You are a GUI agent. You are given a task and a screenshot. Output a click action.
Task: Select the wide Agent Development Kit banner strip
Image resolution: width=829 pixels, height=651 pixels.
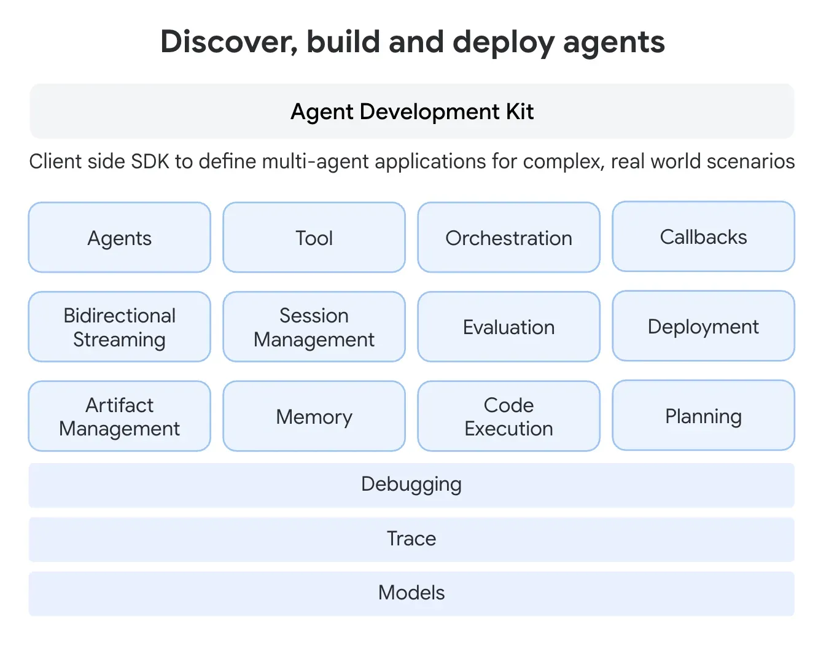click(x=411, y=111)
